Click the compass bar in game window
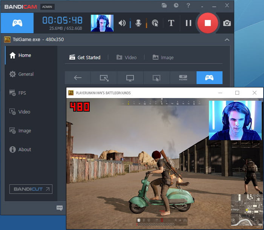Viewport: 264px width, 230px height. [162, 102]
